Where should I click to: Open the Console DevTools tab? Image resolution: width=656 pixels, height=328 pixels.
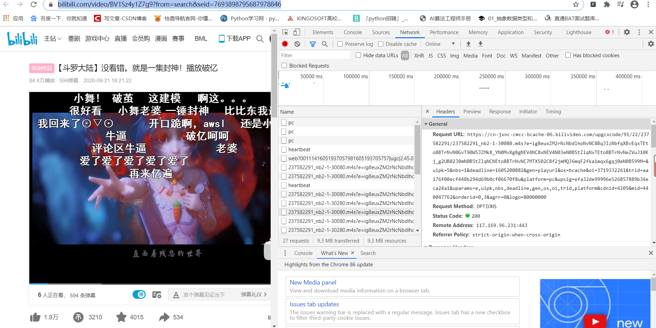point(353,32)
